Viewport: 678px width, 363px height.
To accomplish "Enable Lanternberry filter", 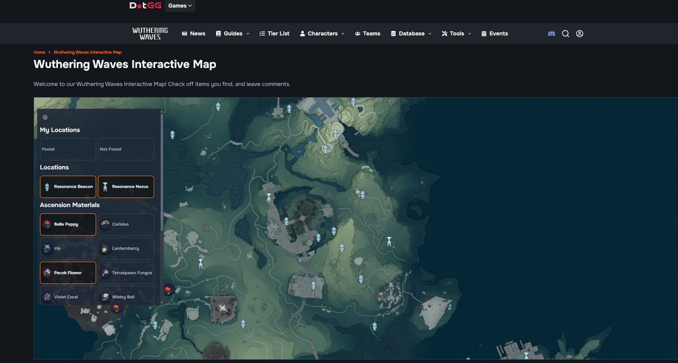I will (x=126, y=249).
